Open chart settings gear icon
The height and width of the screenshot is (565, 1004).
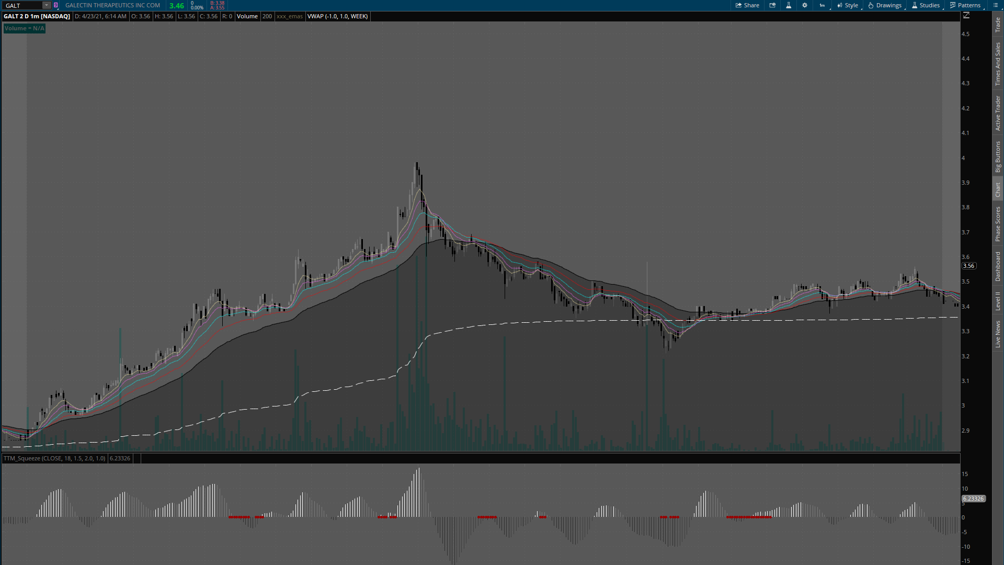coord(805,5)
